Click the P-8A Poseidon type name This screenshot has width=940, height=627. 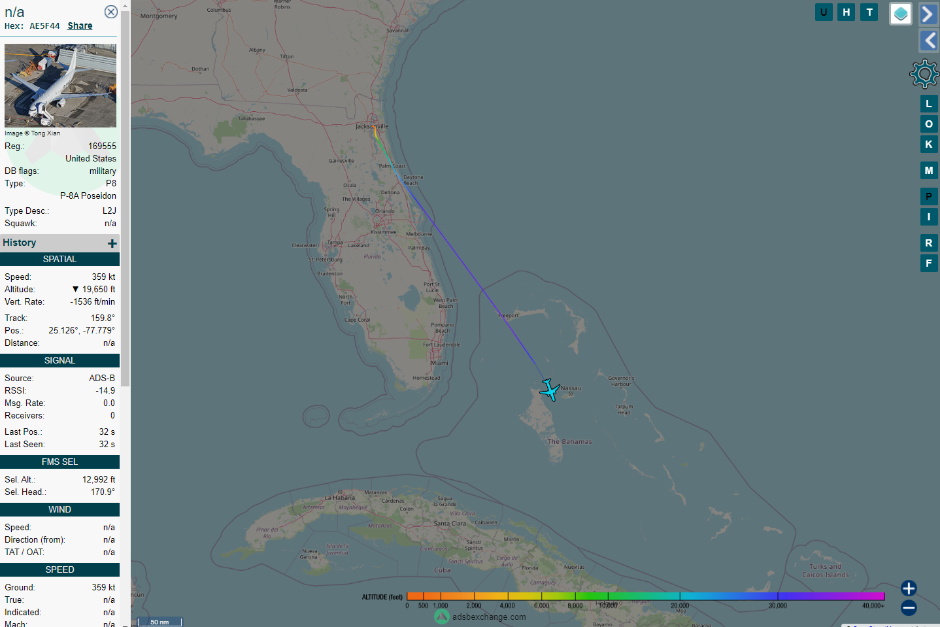pyautogui.click(x=88, y=195)
